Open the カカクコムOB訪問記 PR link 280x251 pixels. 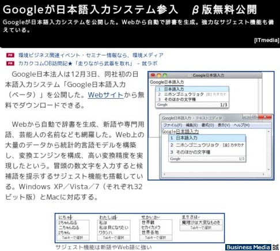coord(88,63)
